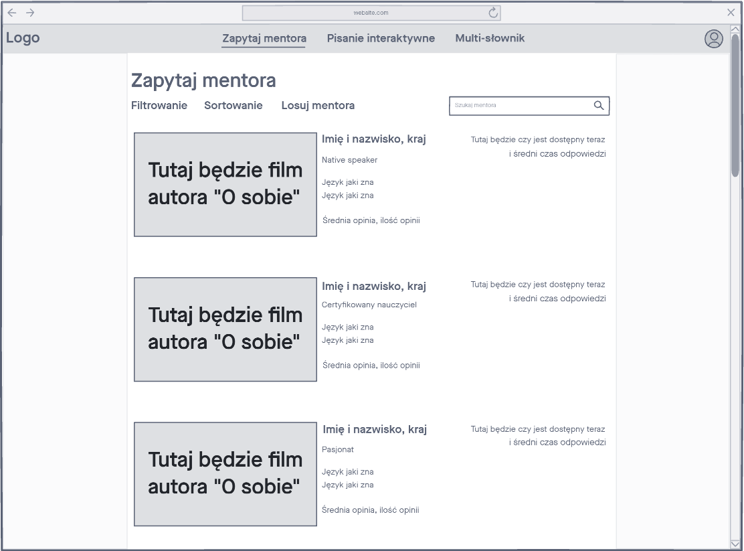
Task: Play the Native speaker mentor's video
Action: coord(225,184)
